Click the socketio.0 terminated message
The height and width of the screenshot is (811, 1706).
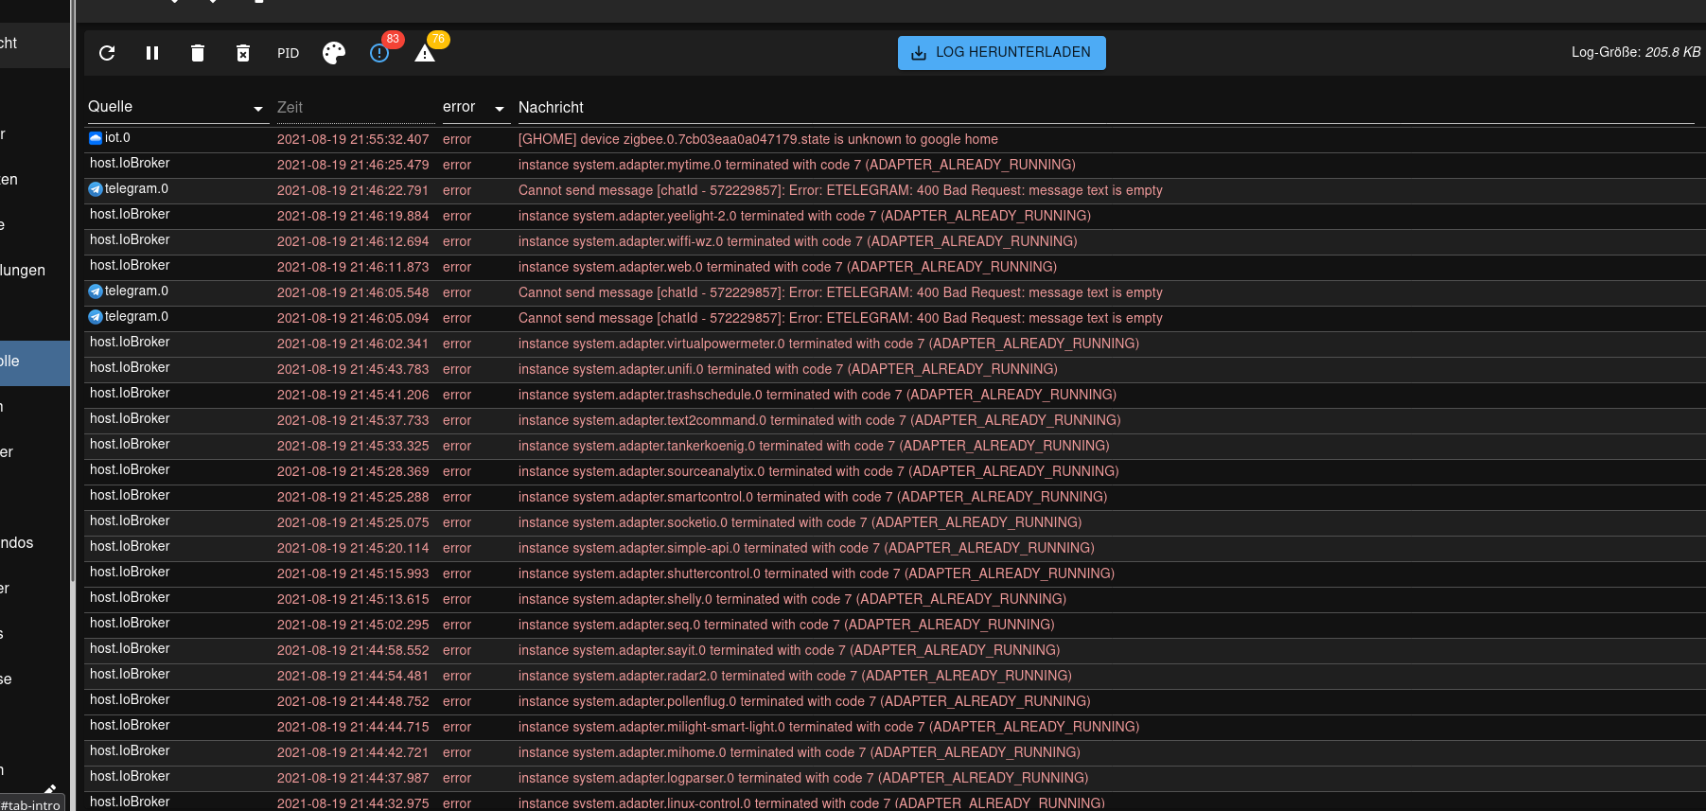[800, 522]
